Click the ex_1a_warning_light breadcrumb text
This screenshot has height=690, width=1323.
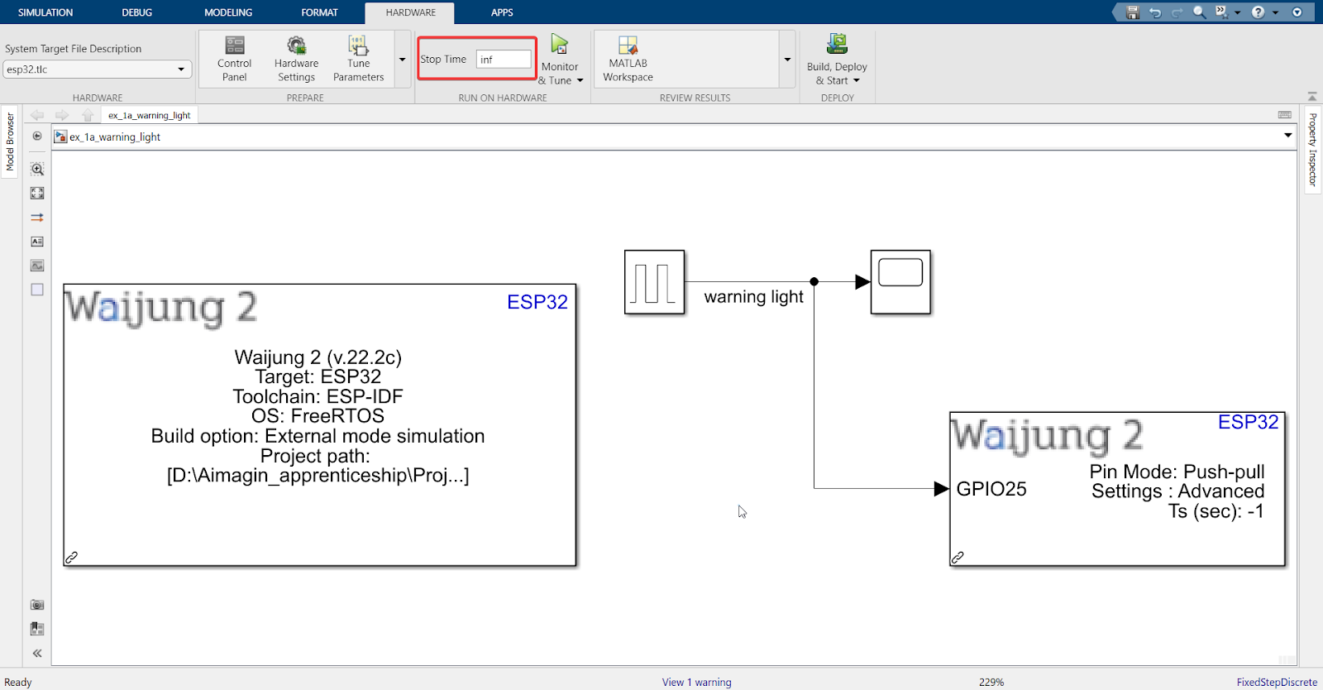pos(115,137)
